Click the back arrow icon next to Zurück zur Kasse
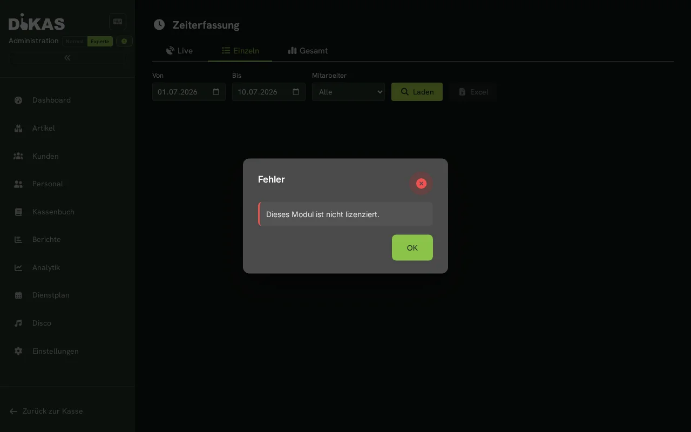 pyautogui.click(x=13, y=411)
